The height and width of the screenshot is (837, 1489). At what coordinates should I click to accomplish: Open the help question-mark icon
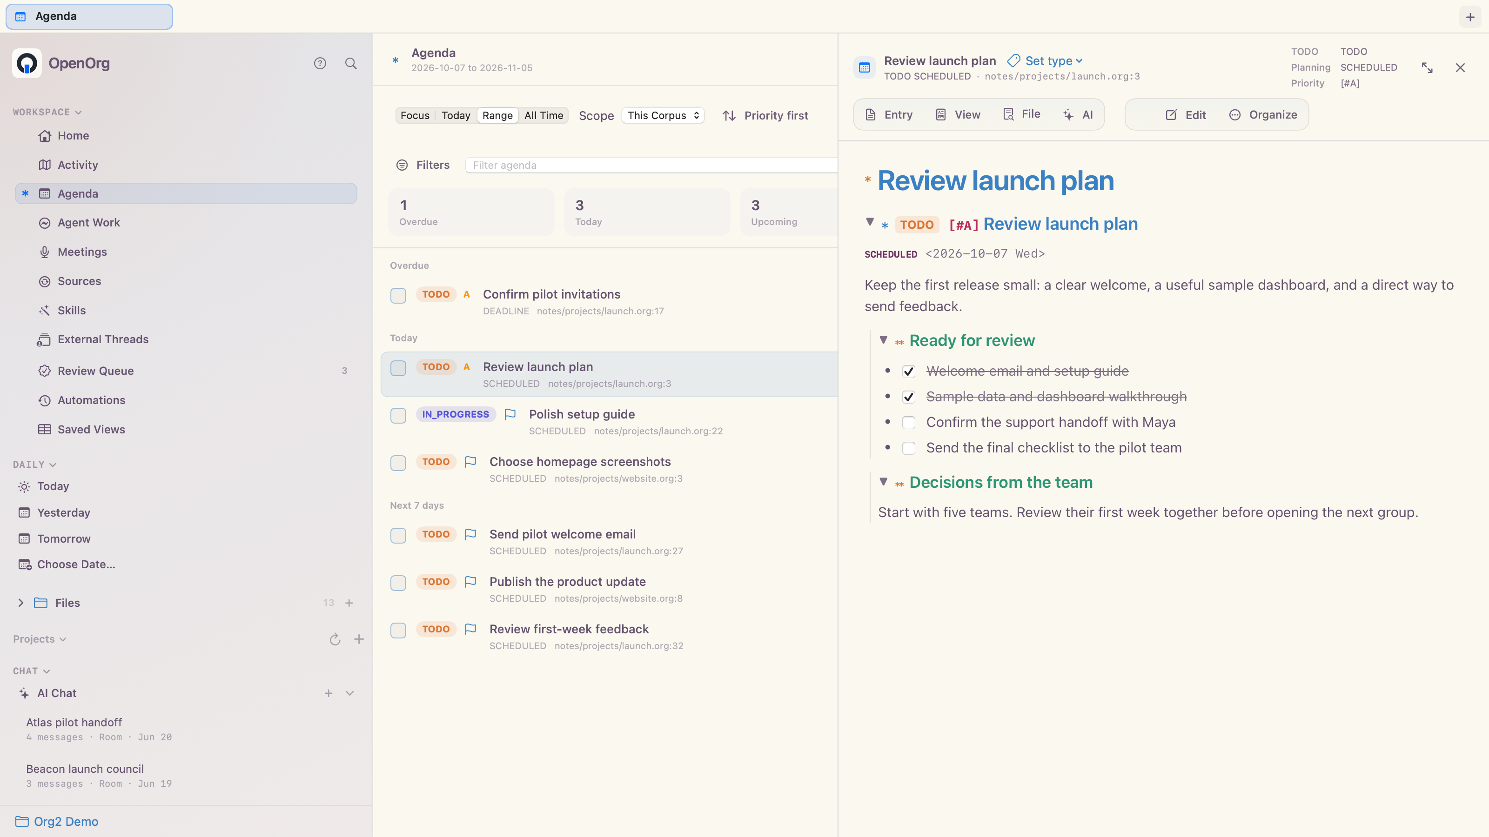coord(320,64)
